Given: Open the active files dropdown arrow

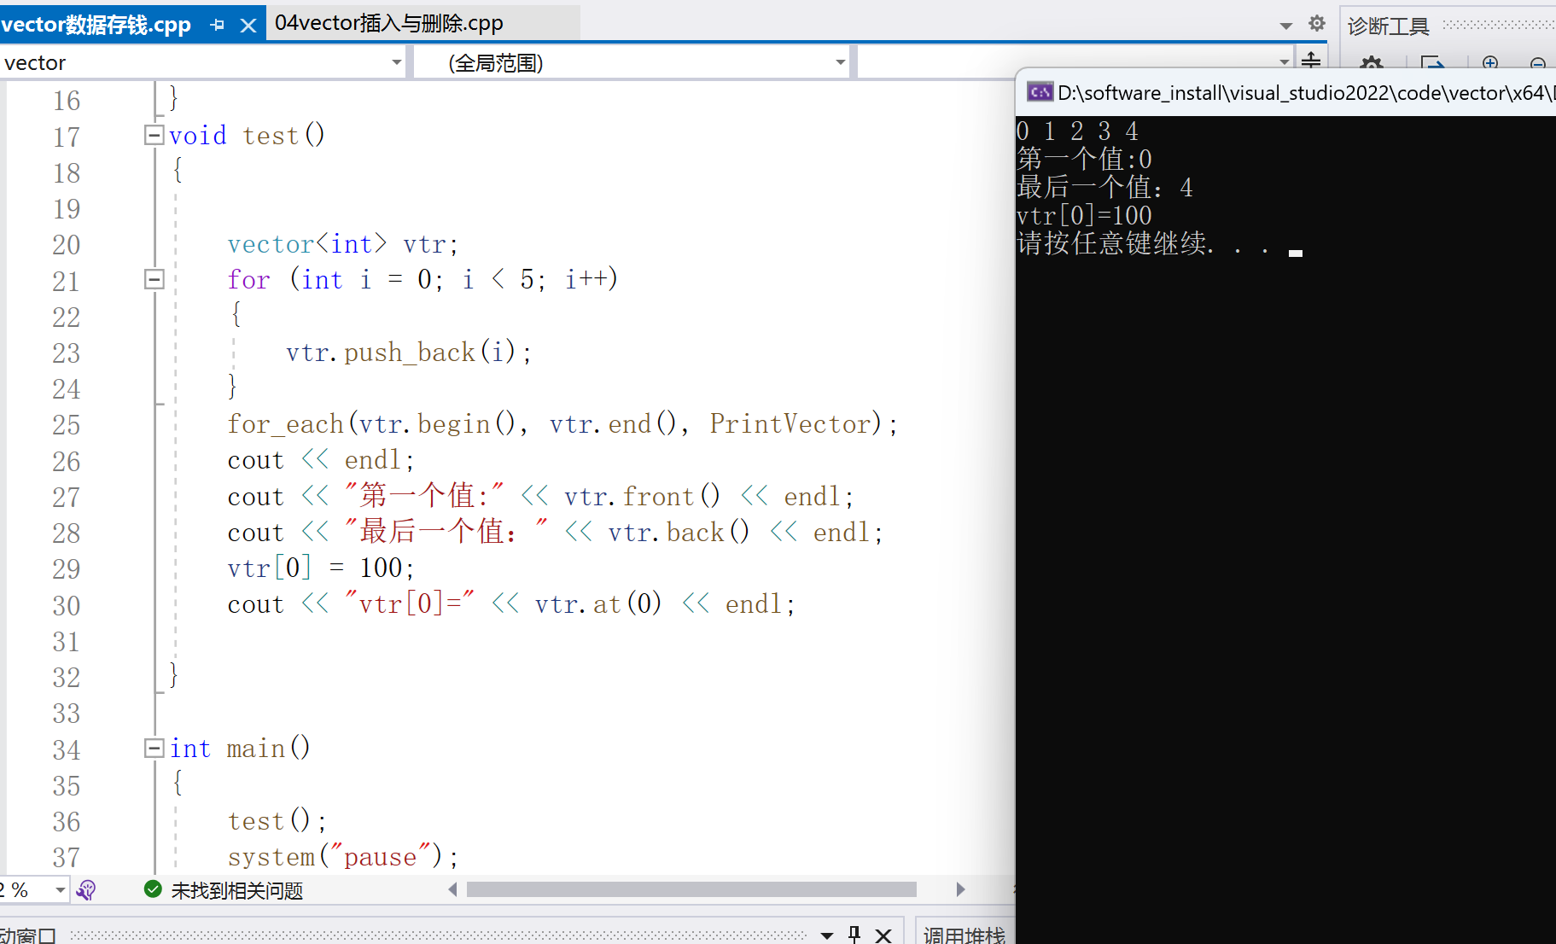Looking at the screenshot, I should click(x=1286, y=26).
